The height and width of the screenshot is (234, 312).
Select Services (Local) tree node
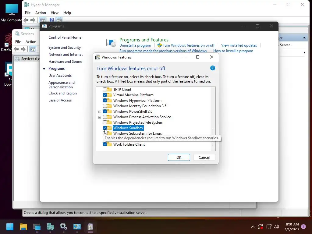tap(28, 59)
